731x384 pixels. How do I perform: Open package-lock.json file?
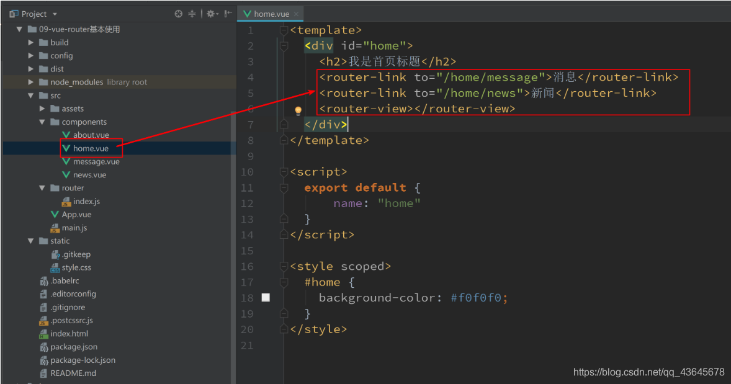tap(83, 360)
